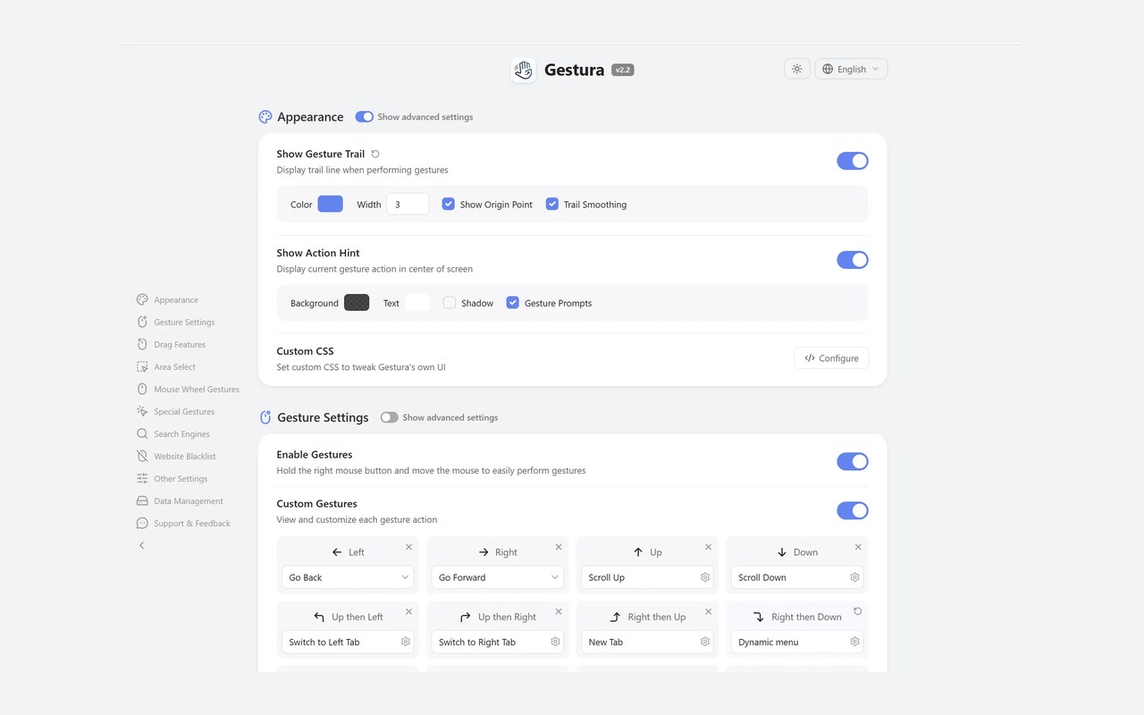Click the "Custom CSS" setting title
The height and width of the screenshot is (715, 1144).
pos(306,351)
